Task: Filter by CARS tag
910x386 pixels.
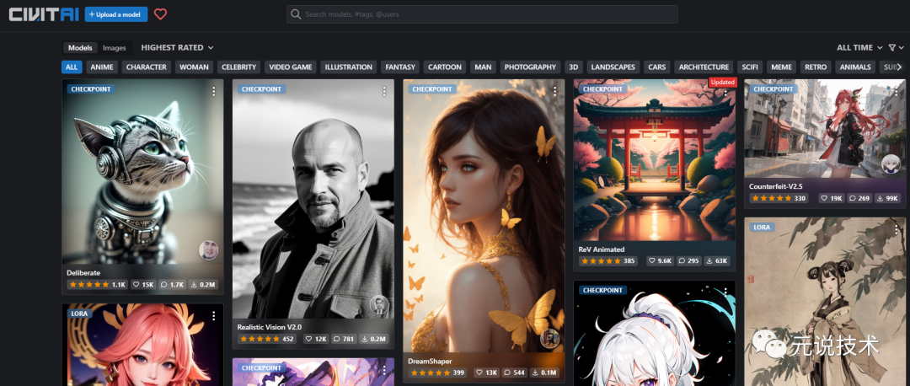Action: [x=657, y=67]
